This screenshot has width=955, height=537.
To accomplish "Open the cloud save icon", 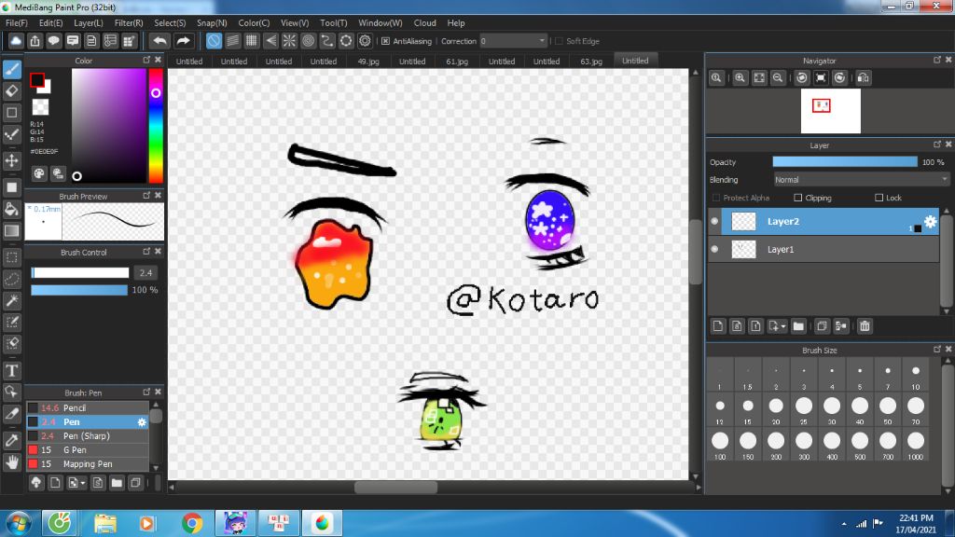I will 16,41.
